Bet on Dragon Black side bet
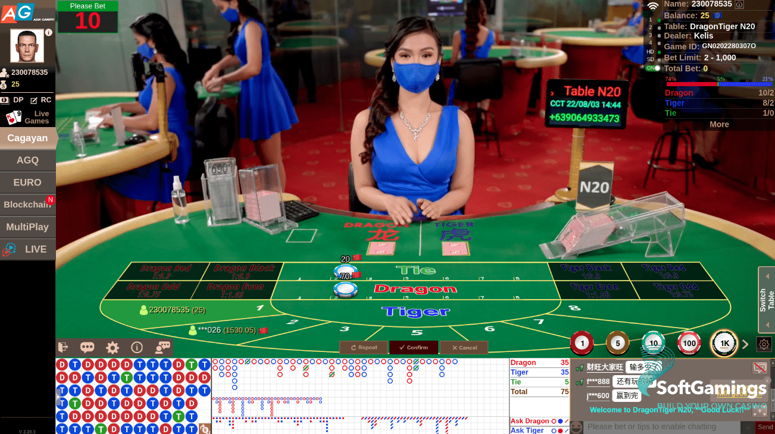This screenshot has width=775, height=434. point(244,271)
